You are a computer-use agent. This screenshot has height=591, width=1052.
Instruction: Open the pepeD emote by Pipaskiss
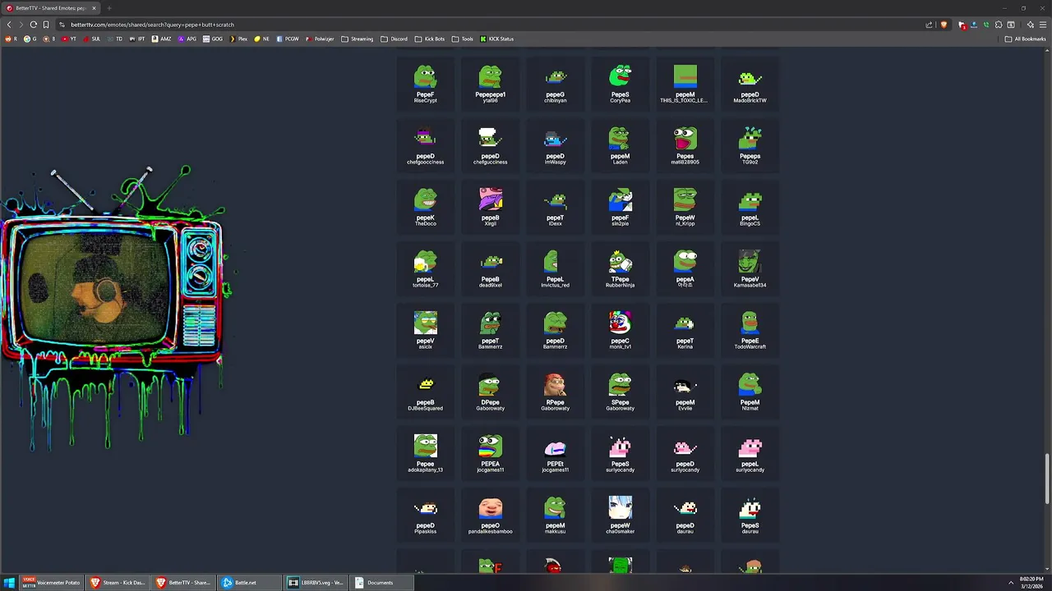[x=425, y=515]
